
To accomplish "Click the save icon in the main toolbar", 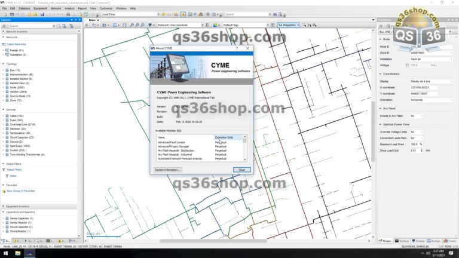I will coord(42,14).
